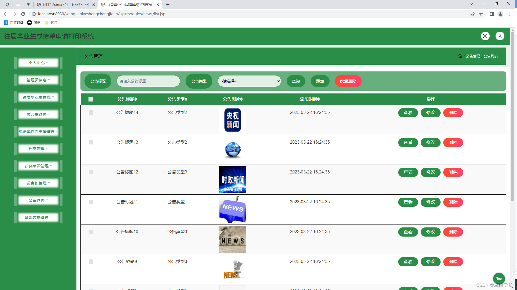
Task: Open the user profile icon in header
Action: [500, 36]
